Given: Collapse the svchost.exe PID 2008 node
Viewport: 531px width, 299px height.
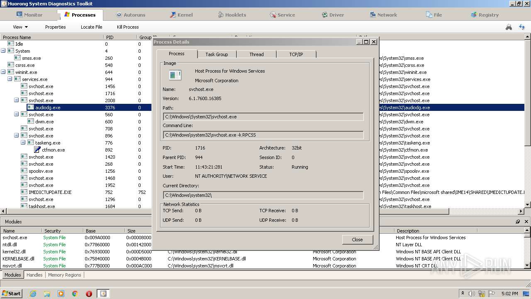Looking at the screenshot, I should tap(16, 100).
